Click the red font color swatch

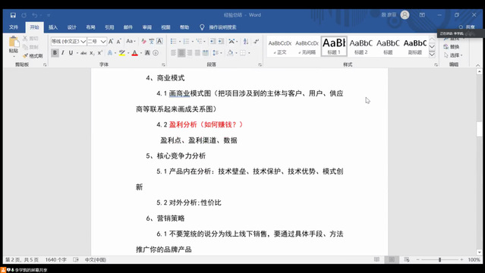tap(135, 53)
